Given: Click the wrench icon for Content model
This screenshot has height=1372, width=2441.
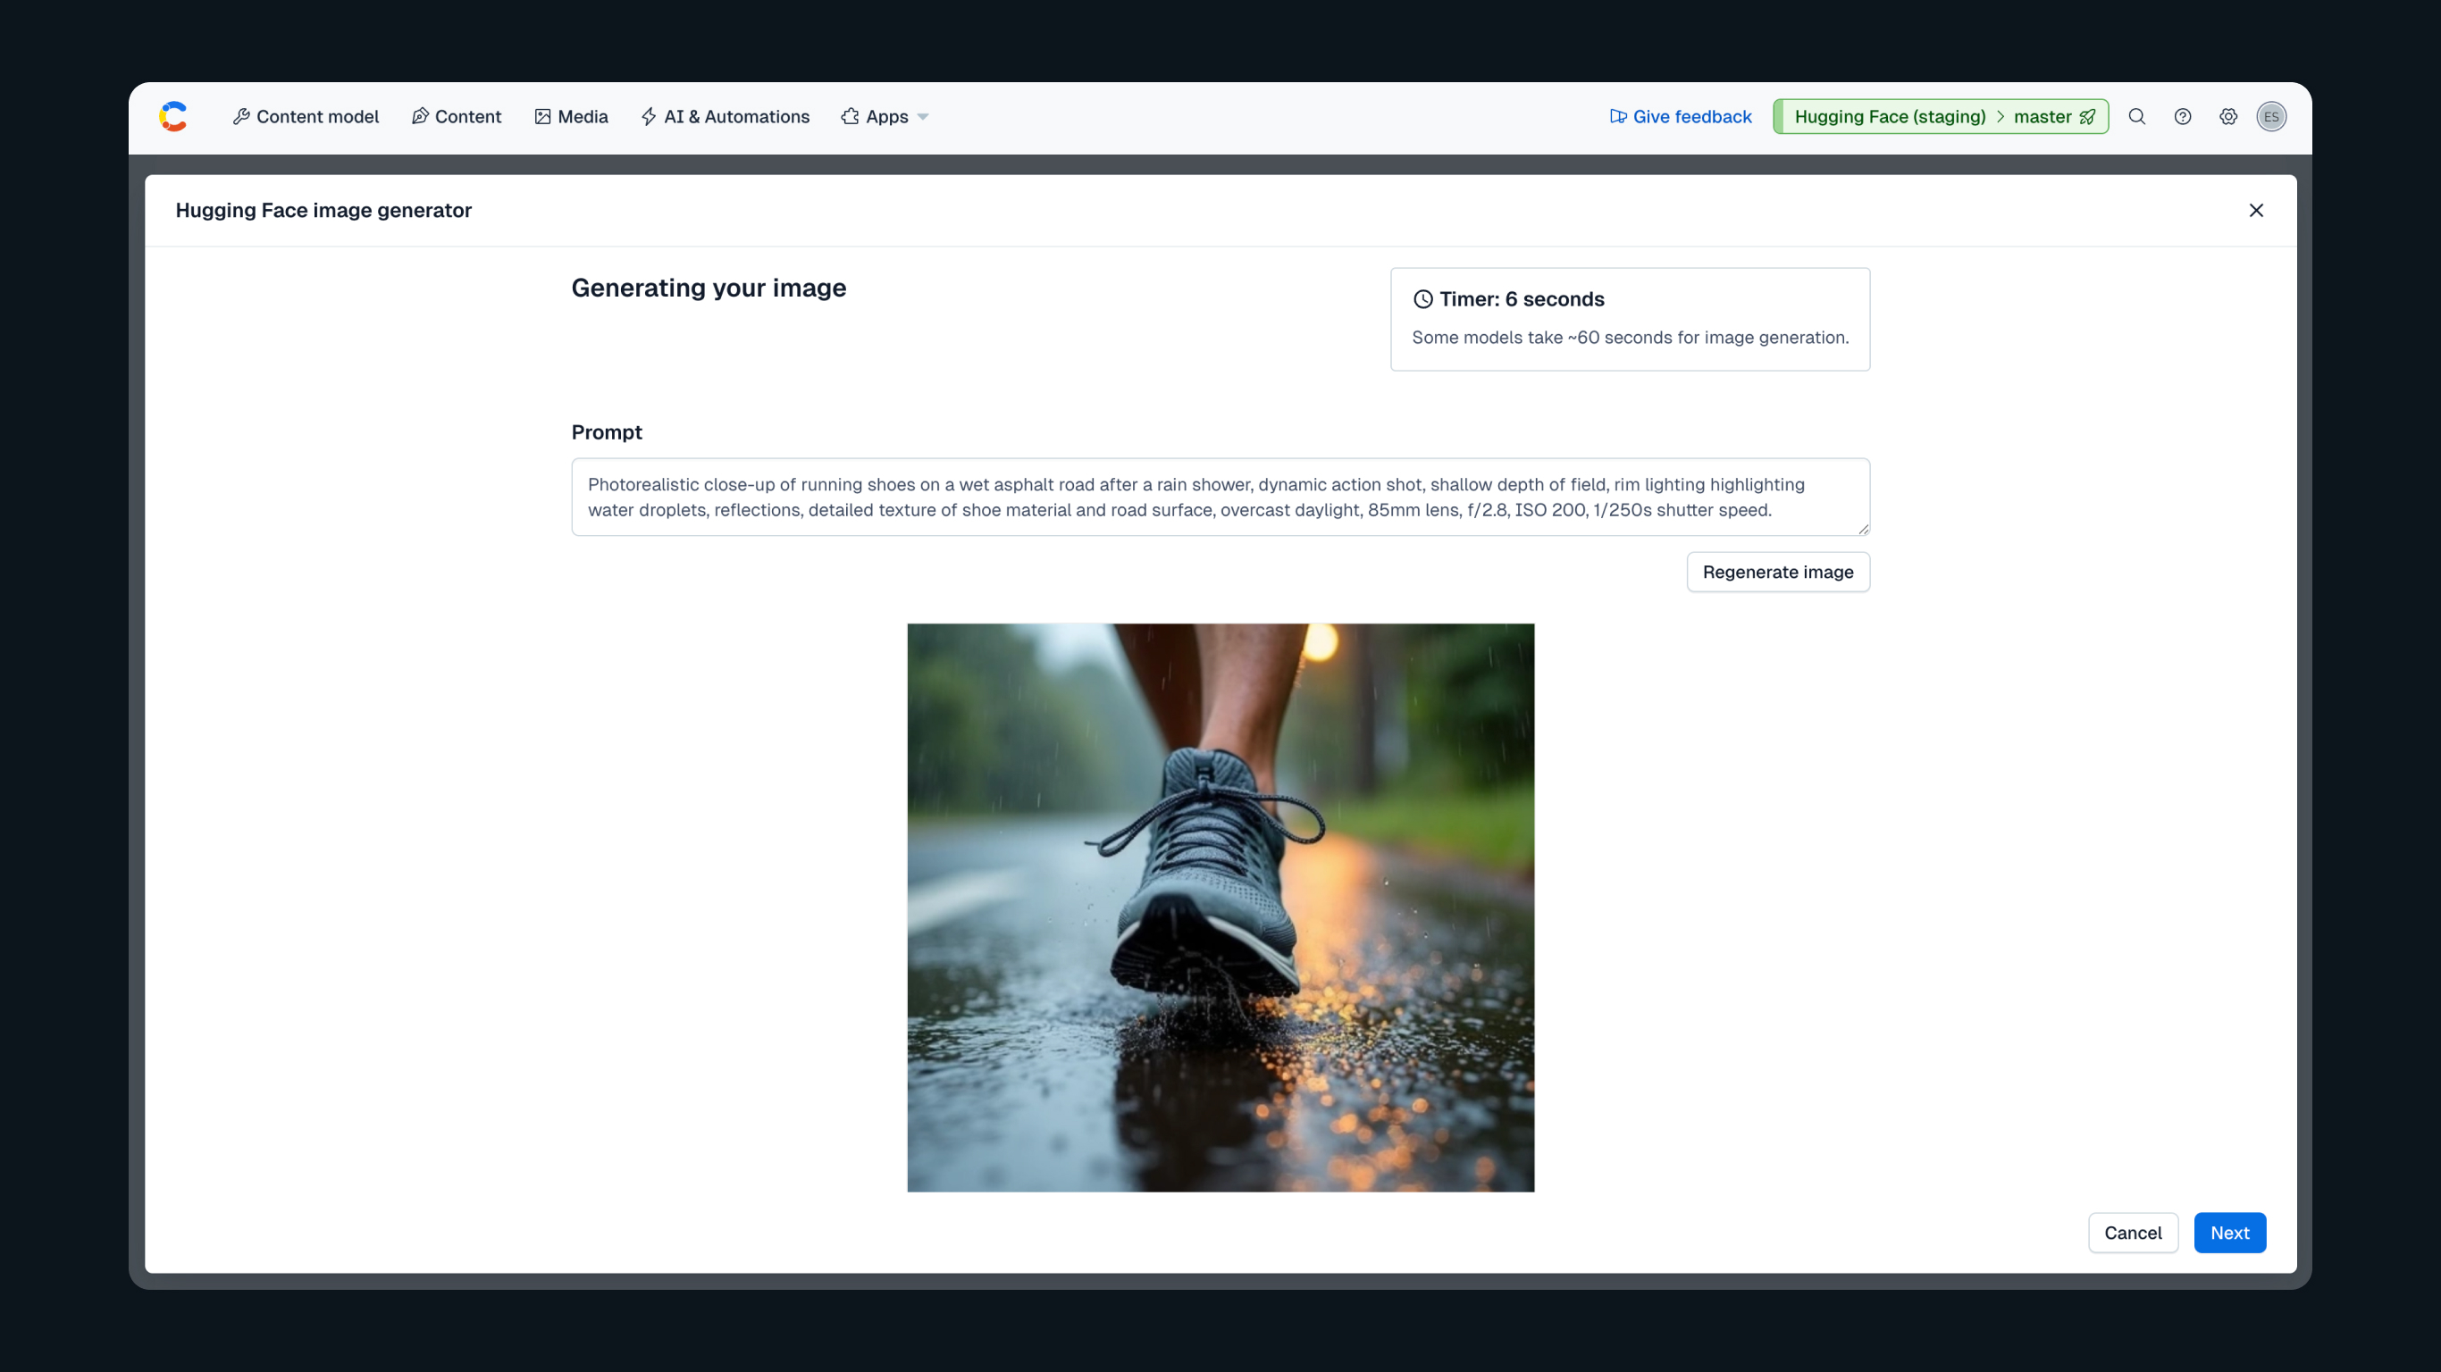Looking at the screenshot, I should click(x=241, y=116).
